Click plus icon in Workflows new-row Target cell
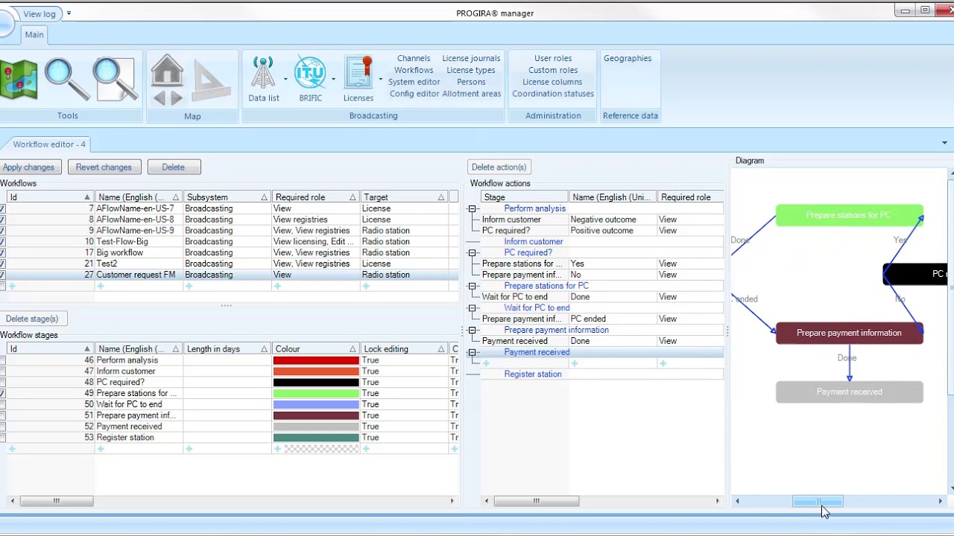 tap(366, 286)
